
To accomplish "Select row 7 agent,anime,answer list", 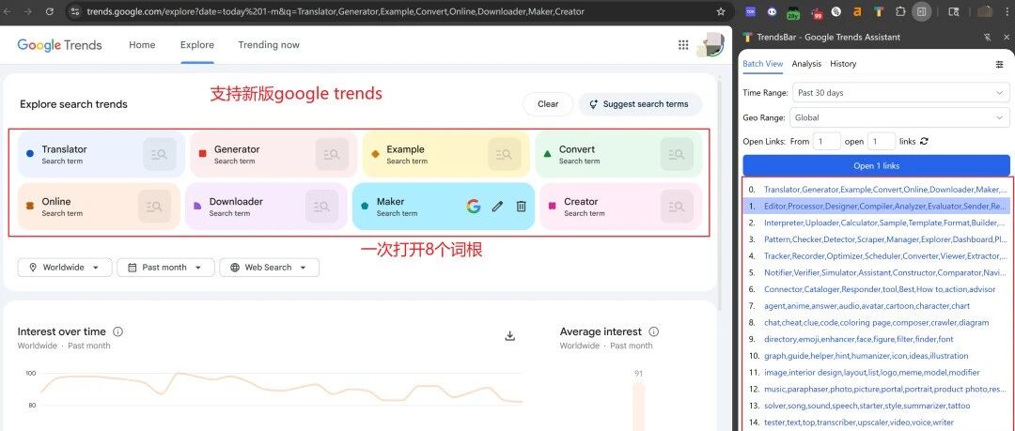I will 877,305.
